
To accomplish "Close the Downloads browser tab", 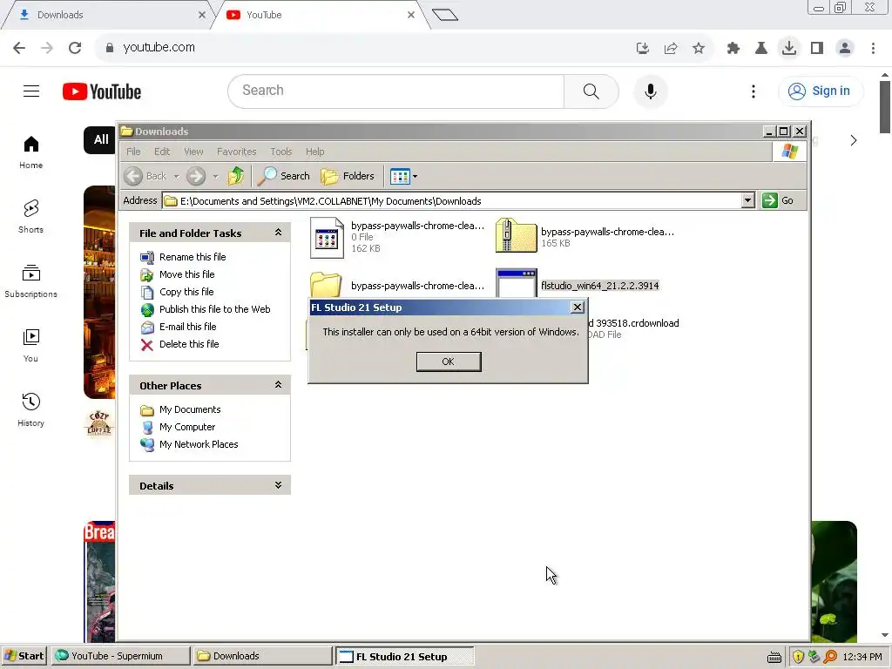I will coord(202,15).
